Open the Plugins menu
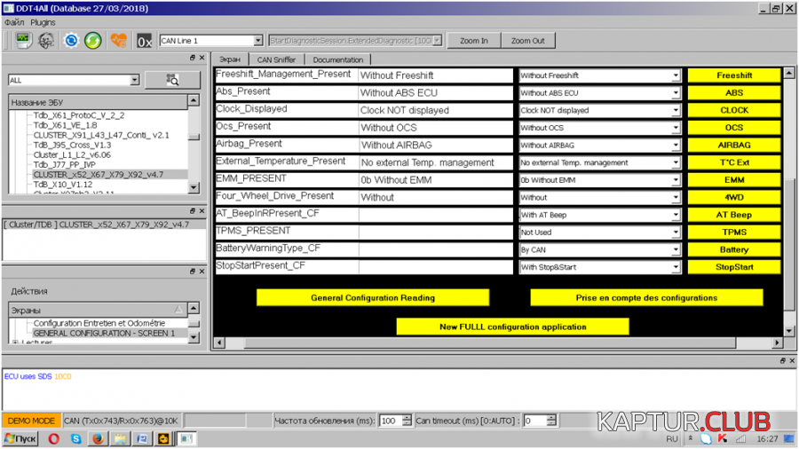Image resolution: width=799 pixels, height=449 pixels. click(43, 22)
